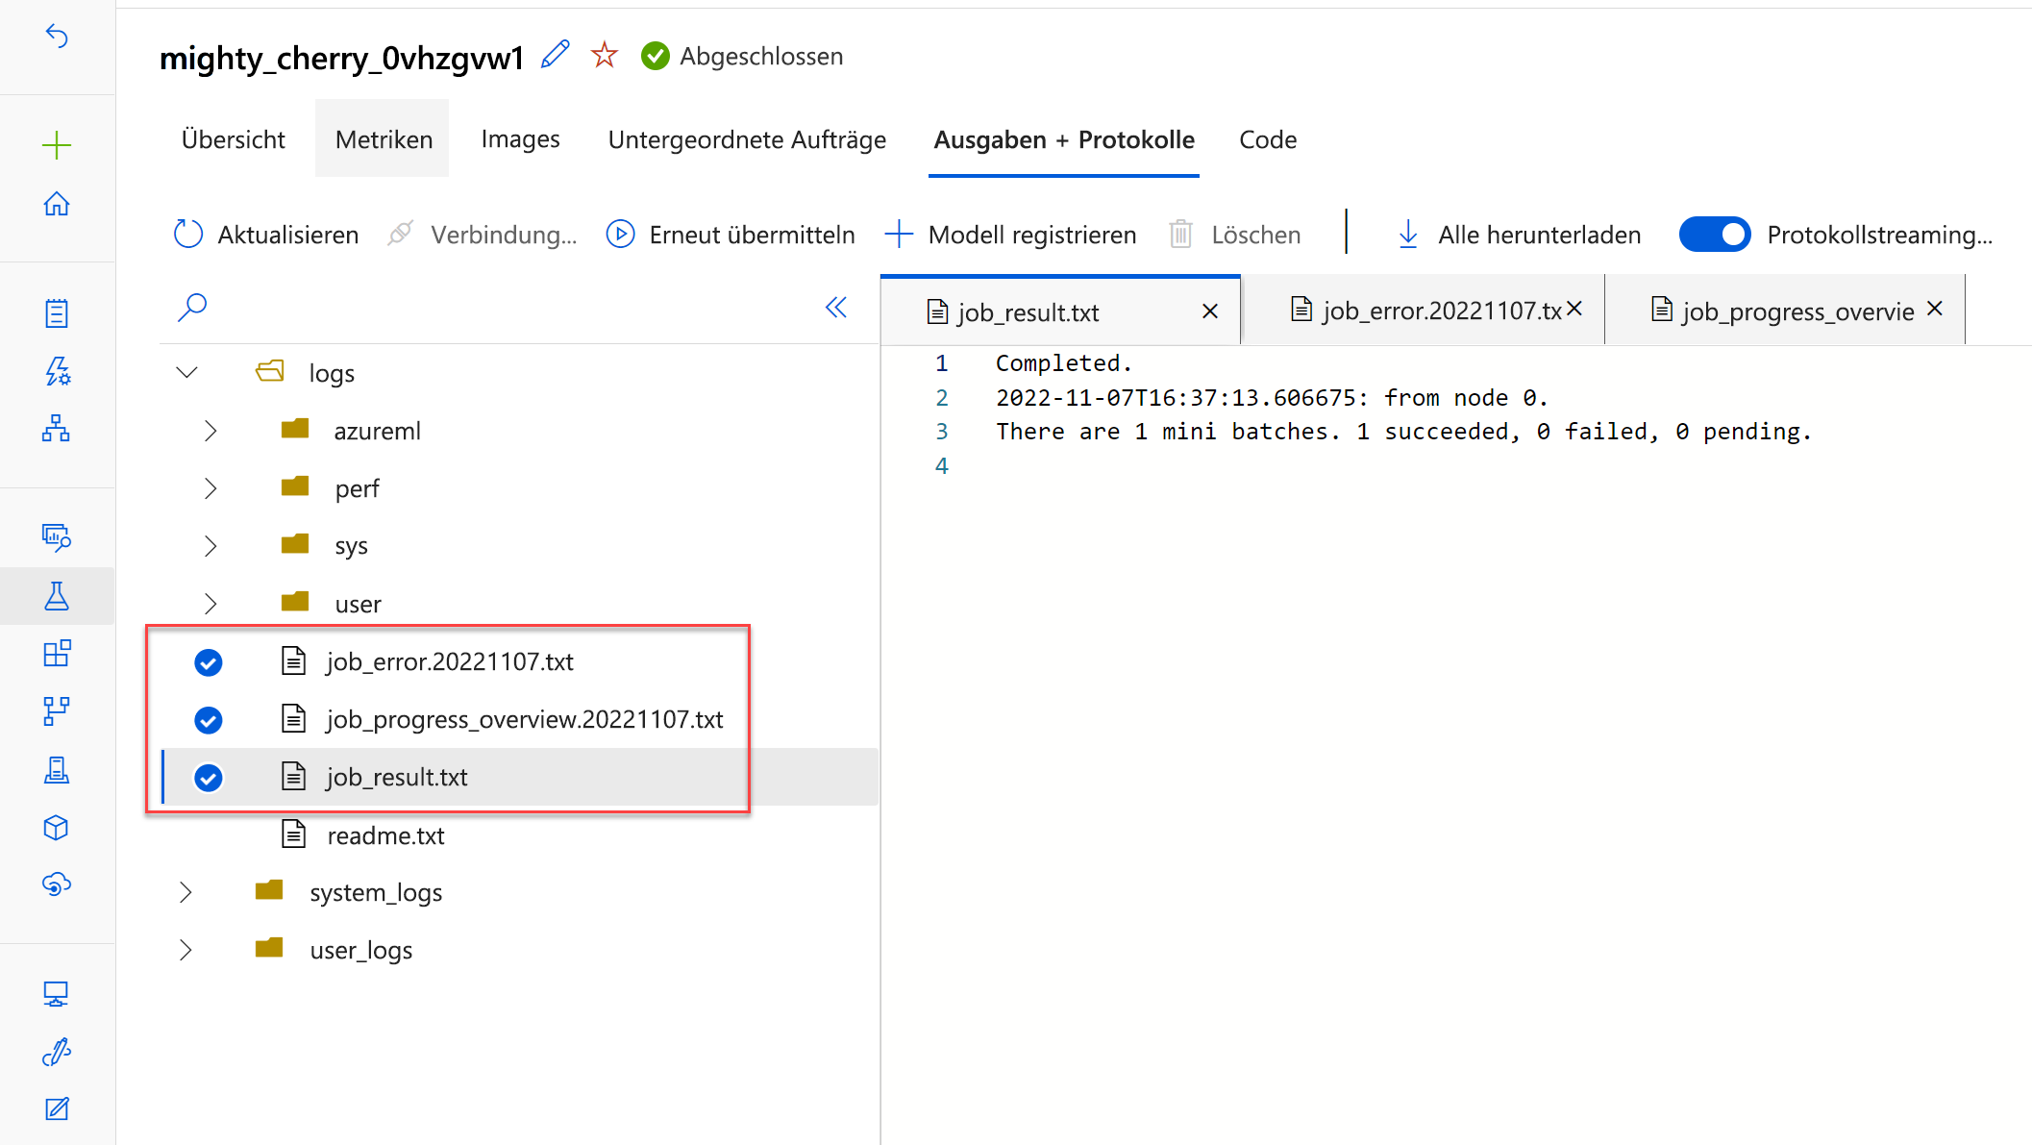Activate the job_error.20221107.txt editor tab

(x=1425, y=310)
